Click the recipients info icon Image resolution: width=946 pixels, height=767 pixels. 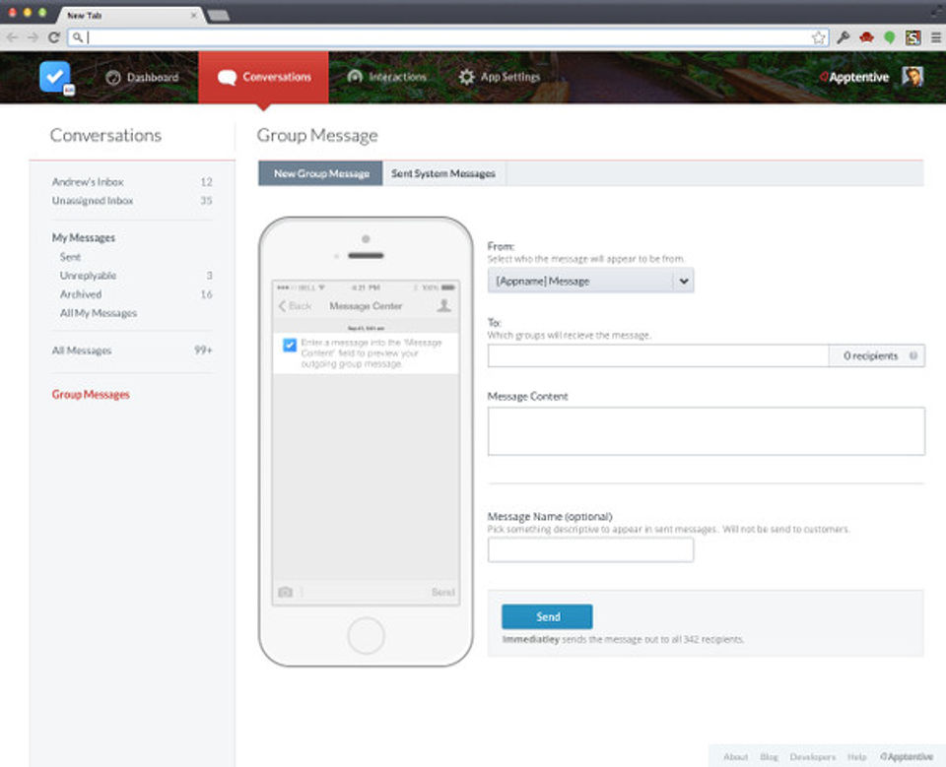[913, 355]
